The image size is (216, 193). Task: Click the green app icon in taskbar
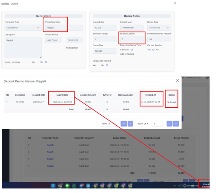click(67, 186)
